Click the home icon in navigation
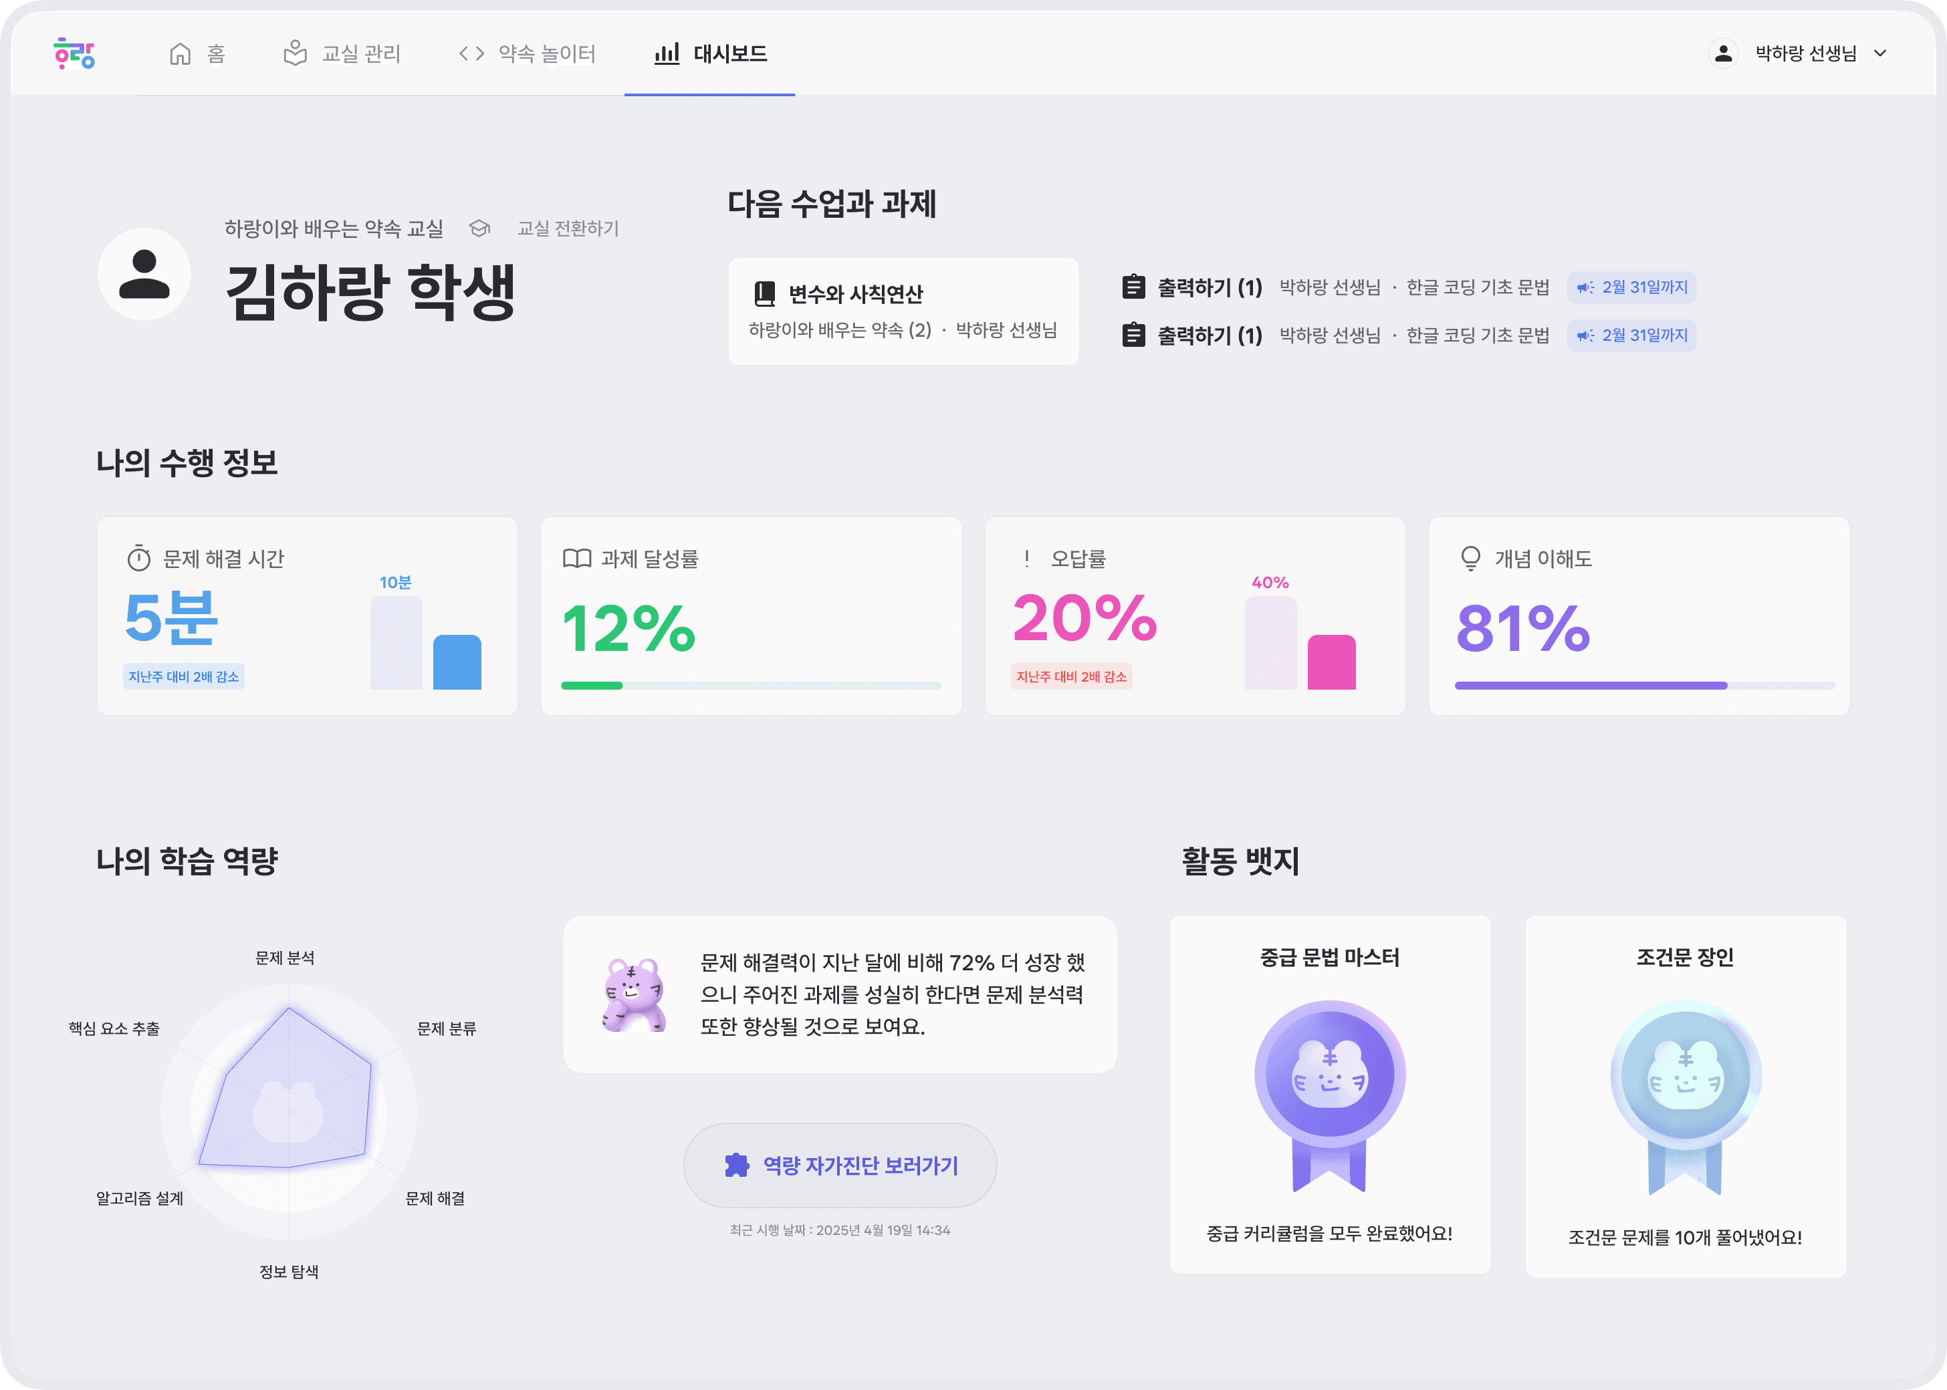Image resolution: width=1947 pixels, height=1390 pixels. [180, 54]
